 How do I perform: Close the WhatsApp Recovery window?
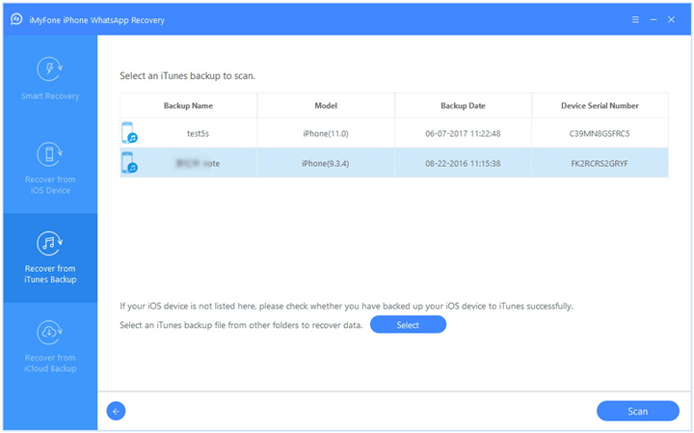coord(672,19)
